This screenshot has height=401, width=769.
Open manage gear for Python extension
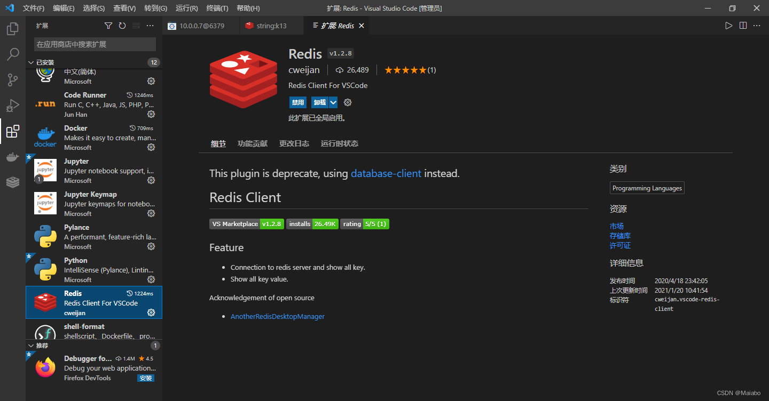(x=151, y=279)
